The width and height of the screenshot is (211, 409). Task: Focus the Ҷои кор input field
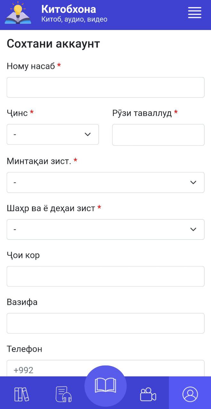point(105,276)
